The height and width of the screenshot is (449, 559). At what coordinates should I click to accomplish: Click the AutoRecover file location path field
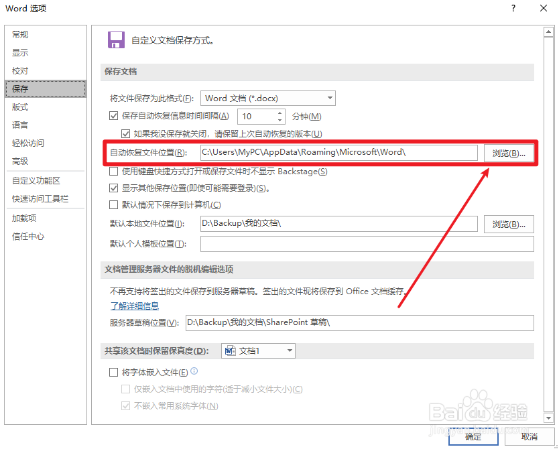(x=338, y=153)
